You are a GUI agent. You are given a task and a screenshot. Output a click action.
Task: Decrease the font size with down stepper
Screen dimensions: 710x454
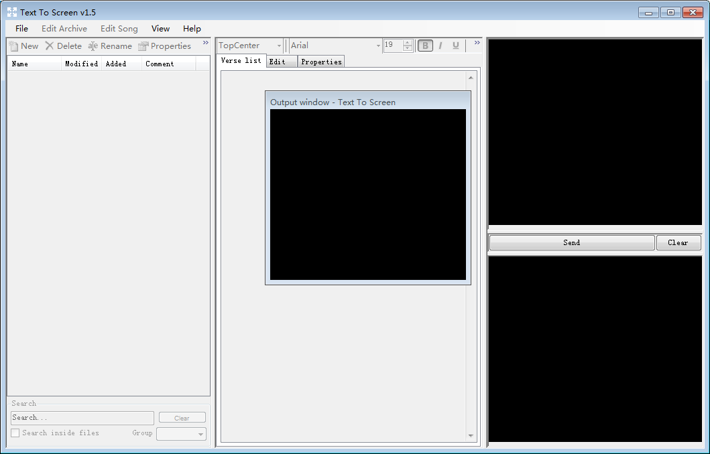pos(408,48)
